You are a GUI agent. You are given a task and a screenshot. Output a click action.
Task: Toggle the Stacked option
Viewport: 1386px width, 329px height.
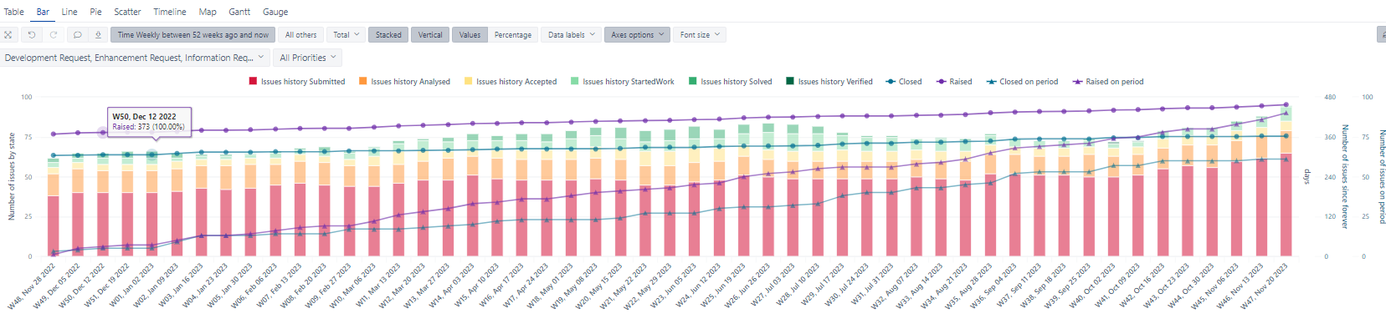pyautogui.click(x=388, y=35)
